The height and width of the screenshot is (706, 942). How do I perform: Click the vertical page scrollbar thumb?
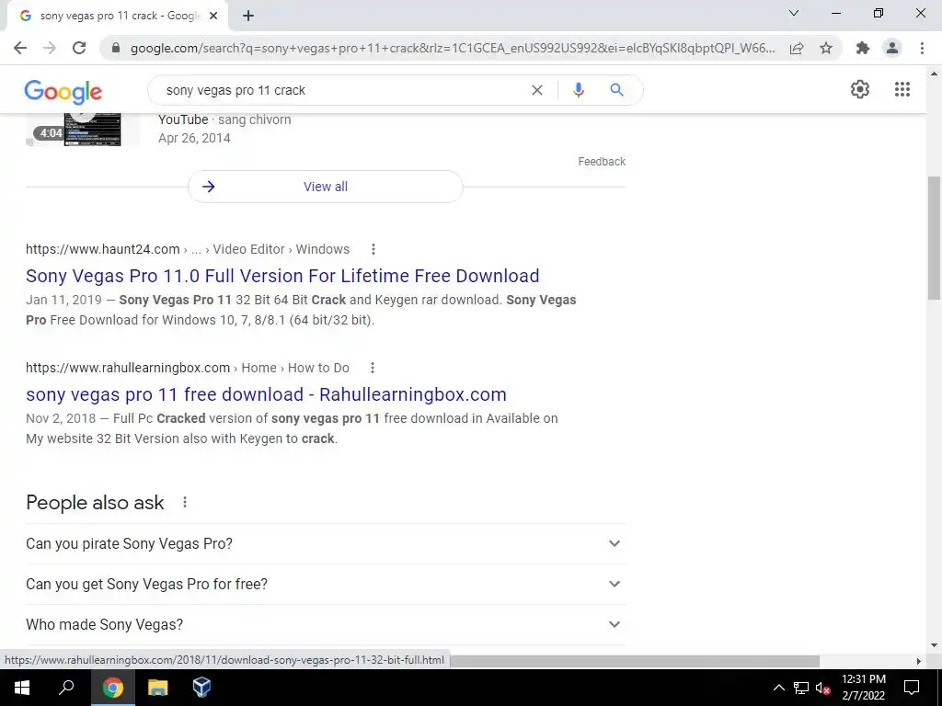coord(934,238)
